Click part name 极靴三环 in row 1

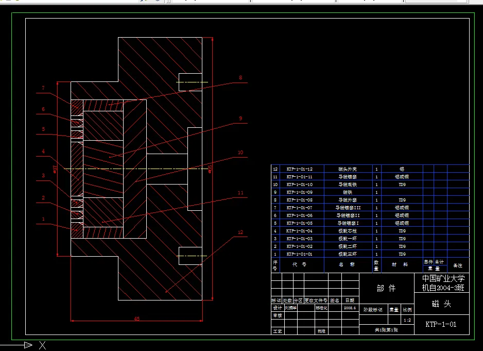(348, 254)
